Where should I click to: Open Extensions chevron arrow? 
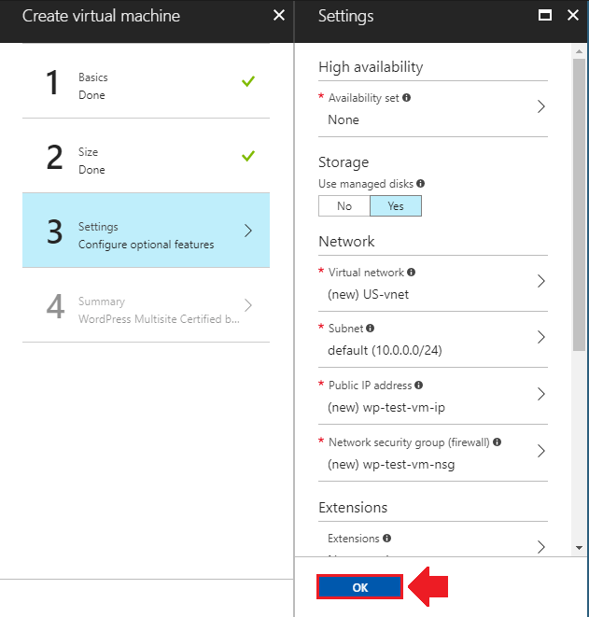point(541,547)
